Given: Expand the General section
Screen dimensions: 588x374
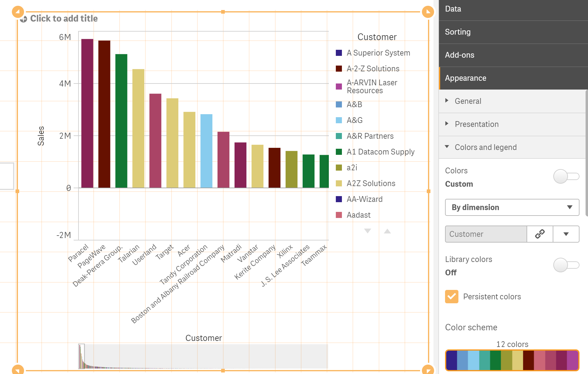Looking at the screenshot, I should (x=512, y=101).
